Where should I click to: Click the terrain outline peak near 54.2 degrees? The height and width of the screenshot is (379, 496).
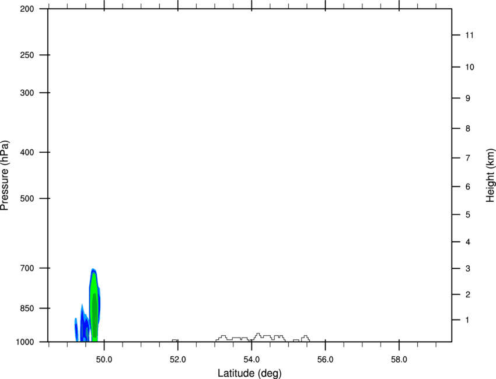[x=258, y=335]
